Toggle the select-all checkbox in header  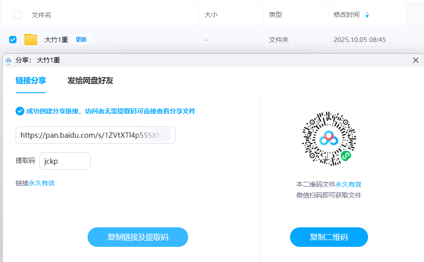pos(17,15)
